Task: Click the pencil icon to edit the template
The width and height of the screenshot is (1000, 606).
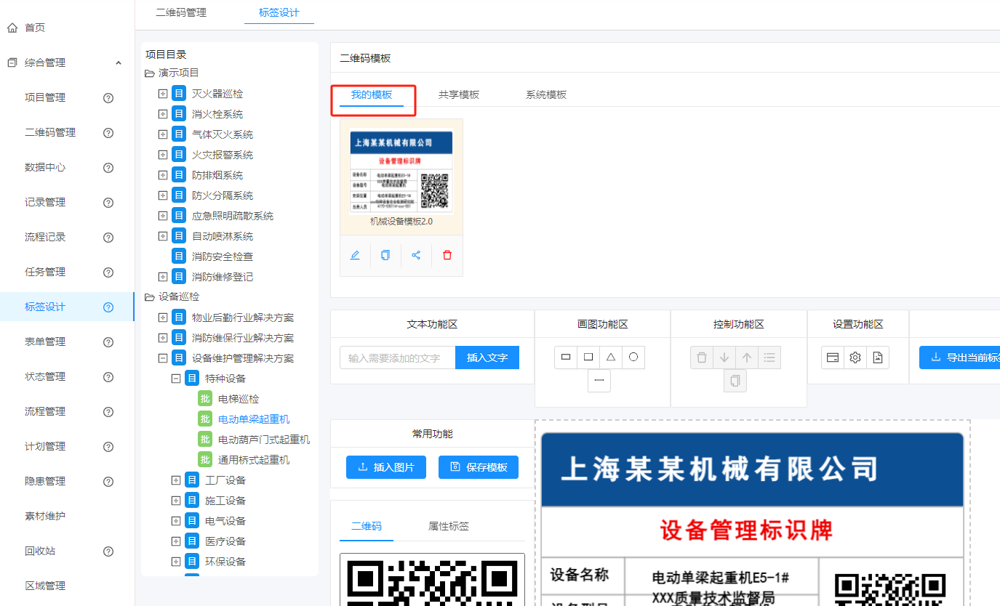Action: (356, 255)
